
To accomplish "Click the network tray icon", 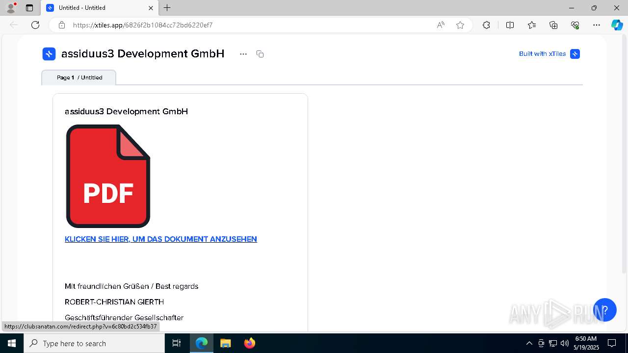I will (x=553, y=343).
